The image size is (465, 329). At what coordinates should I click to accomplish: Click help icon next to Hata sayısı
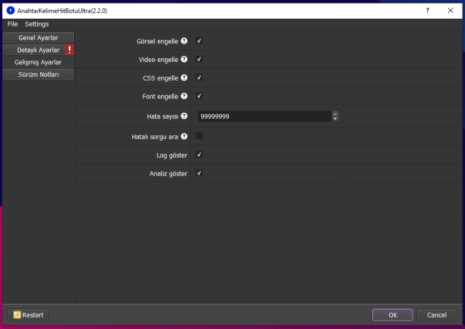coord(184,116)
